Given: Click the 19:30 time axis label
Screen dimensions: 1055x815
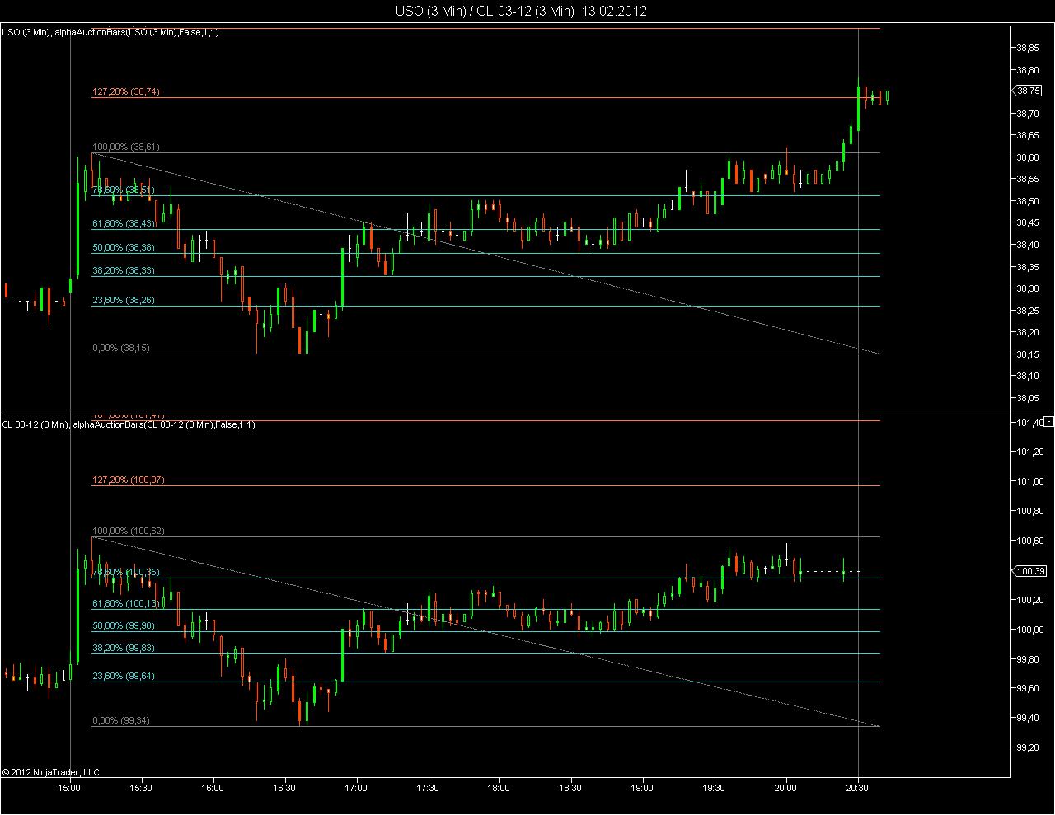Looking at the screenshot, I should [x=715, y=787].
